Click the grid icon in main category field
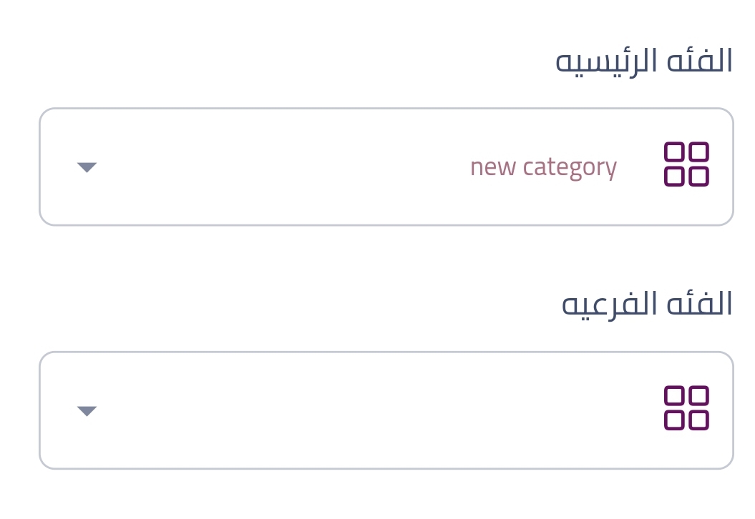The height and width of the screenshot is (519, 755). coord(686,164)
